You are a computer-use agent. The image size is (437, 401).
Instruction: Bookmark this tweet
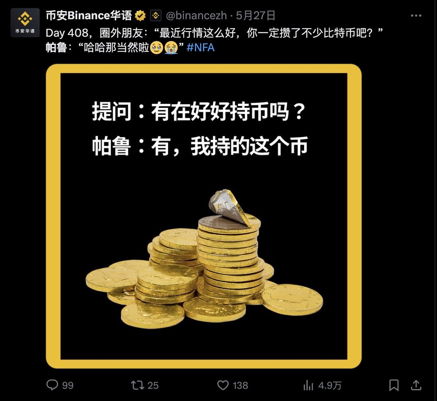point(394,385)
